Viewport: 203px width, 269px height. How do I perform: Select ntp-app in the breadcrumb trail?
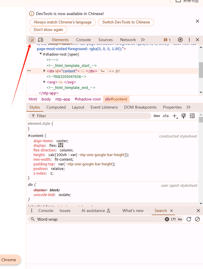pos(63,99)
